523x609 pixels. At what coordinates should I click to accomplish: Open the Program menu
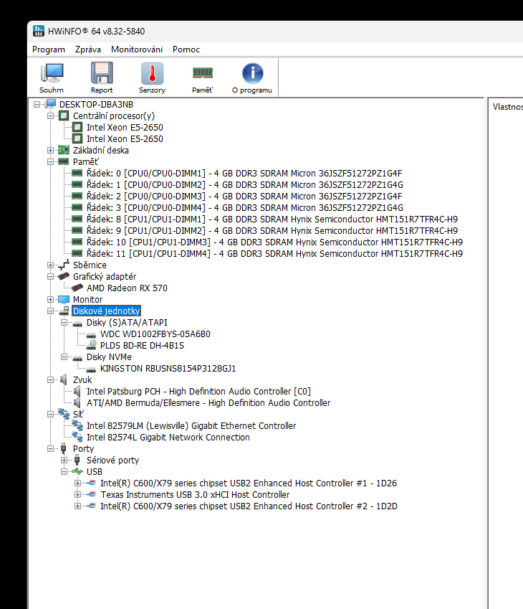pyautogui.click(x=49, y=49)
